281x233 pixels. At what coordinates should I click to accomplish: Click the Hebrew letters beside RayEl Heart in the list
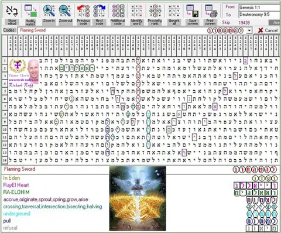255,186
